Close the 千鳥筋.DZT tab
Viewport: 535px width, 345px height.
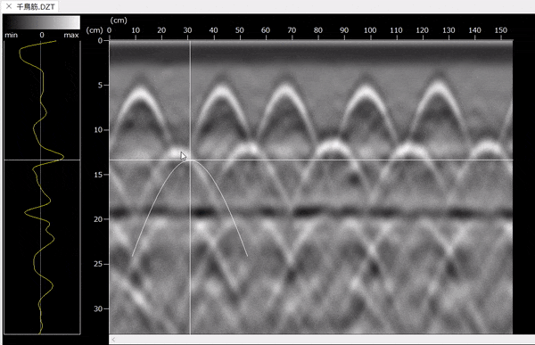(x=9, y=6)
